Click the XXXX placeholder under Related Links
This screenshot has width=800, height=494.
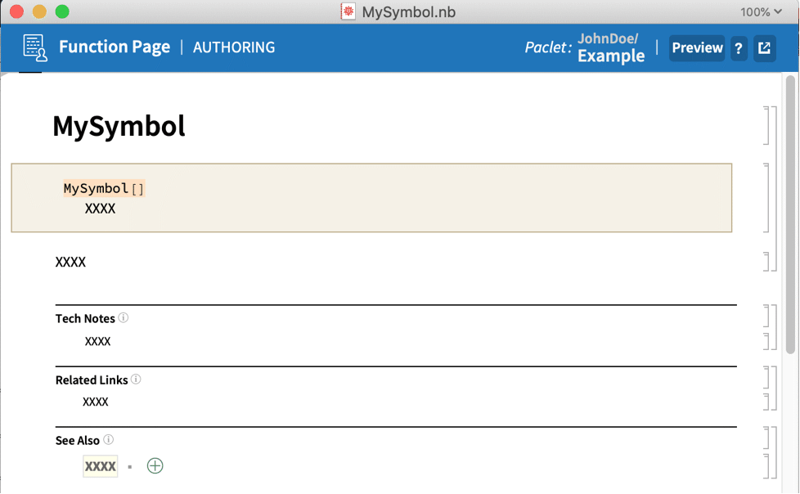tap(96, 402)
